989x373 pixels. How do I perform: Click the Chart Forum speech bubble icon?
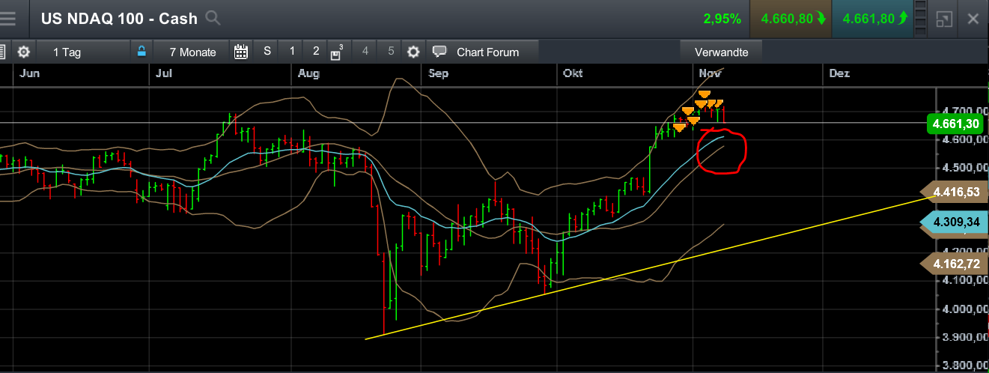[x=440, y=52]
